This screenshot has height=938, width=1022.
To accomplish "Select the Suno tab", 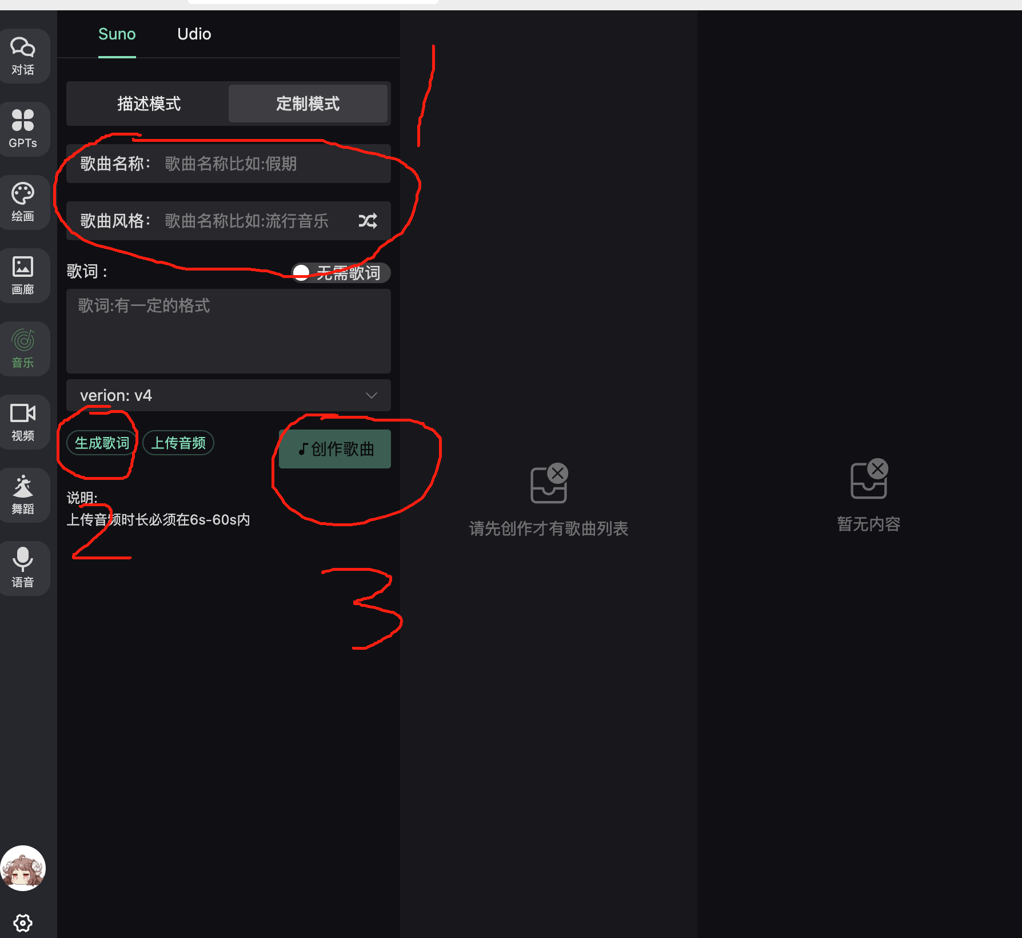I will [117, 34].
